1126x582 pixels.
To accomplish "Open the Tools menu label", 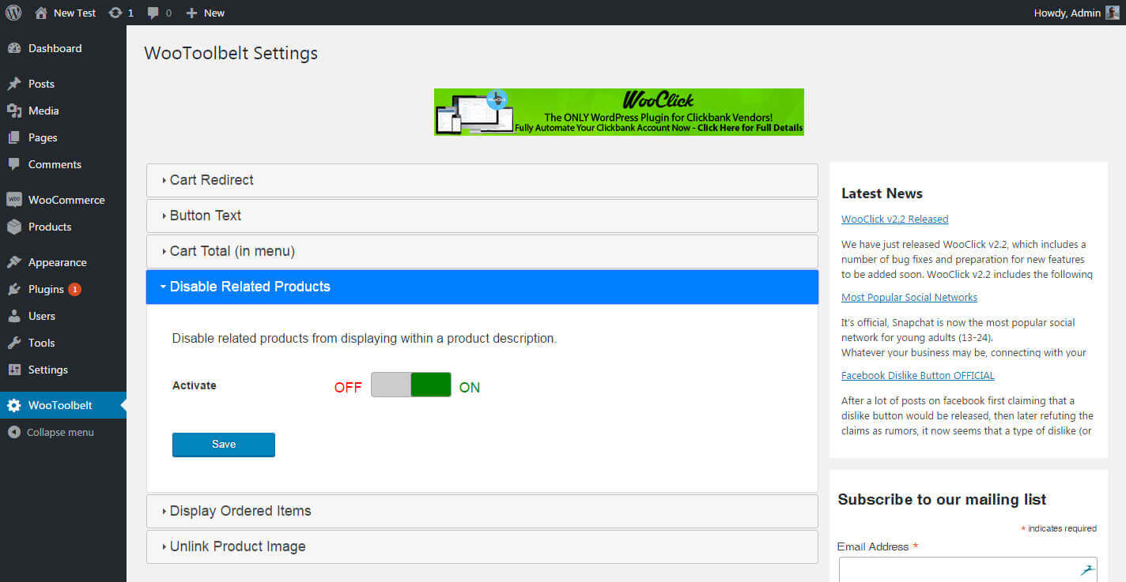I will pos(42,343).
